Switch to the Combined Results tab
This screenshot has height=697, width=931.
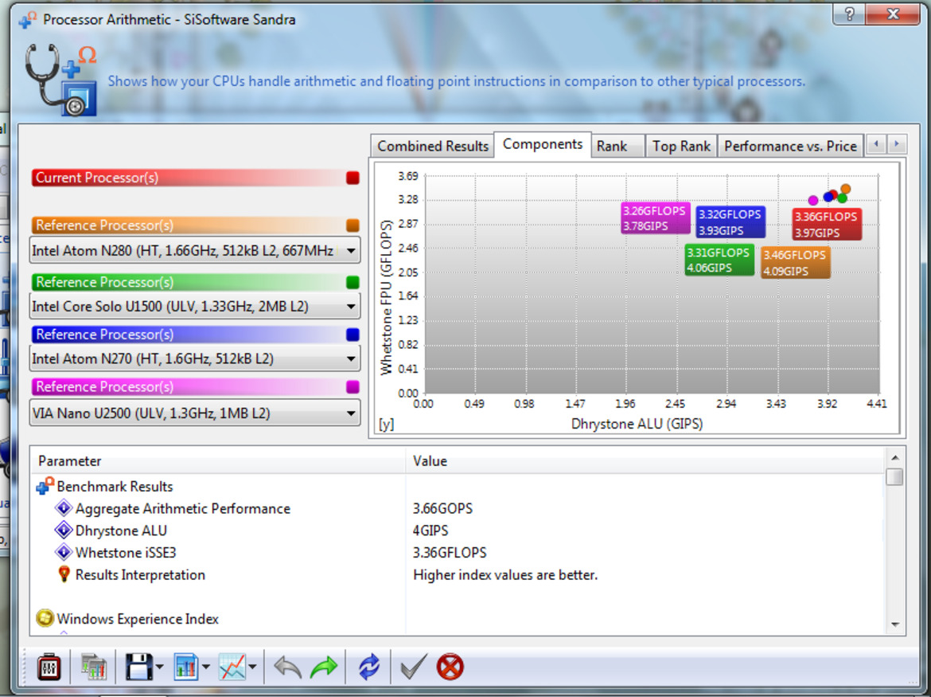[433, 147]
